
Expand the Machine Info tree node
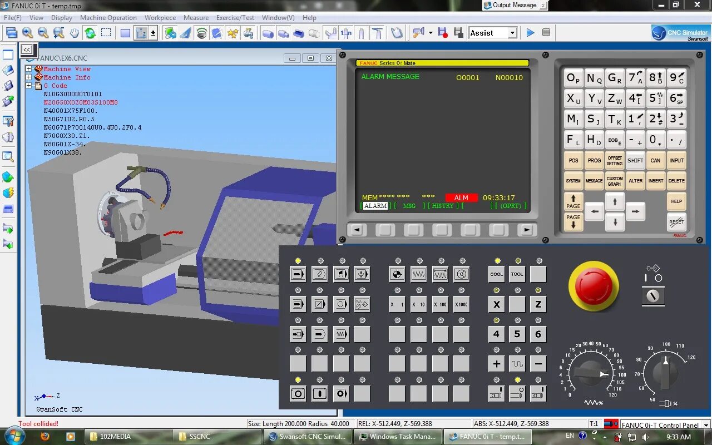tap(28, 77)
